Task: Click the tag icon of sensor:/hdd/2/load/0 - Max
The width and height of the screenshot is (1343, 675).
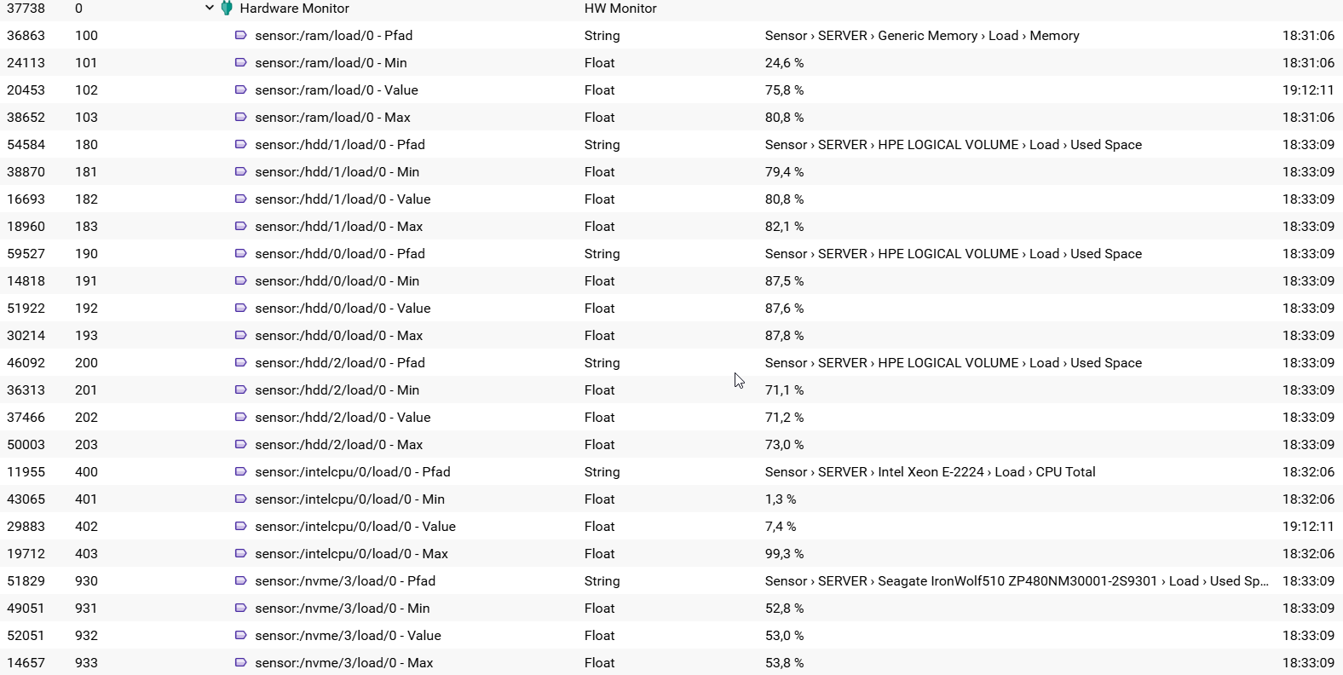Action: point(241,445)
